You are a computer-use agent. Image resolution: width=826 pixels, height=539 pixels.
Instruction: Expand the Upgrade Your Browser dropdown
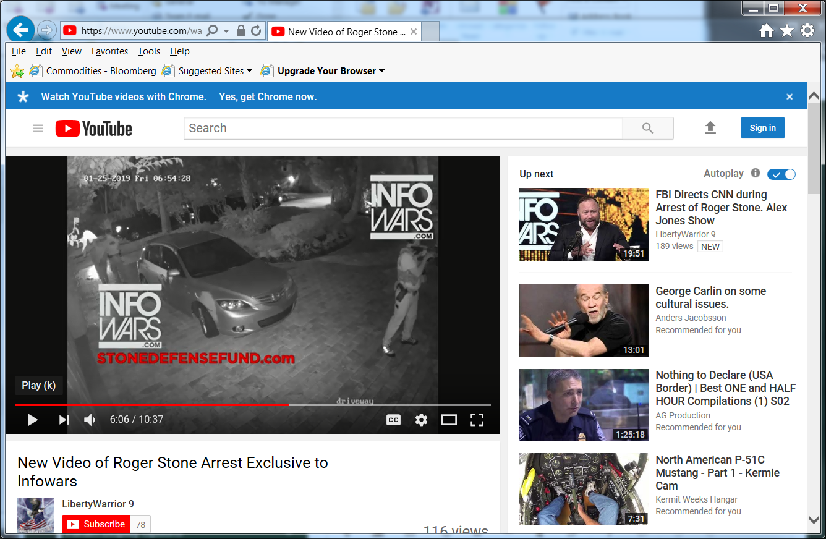pyautogui.click(x=381, y=71)
